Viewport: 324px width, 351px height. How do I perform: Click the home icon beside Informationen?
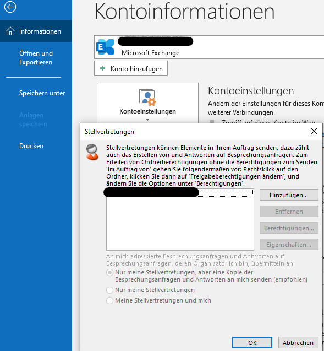pos(10,31)
